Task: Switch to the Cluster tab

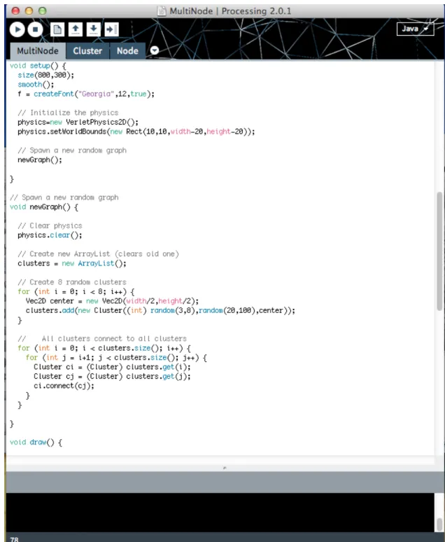Action: [x=87, y=51]
